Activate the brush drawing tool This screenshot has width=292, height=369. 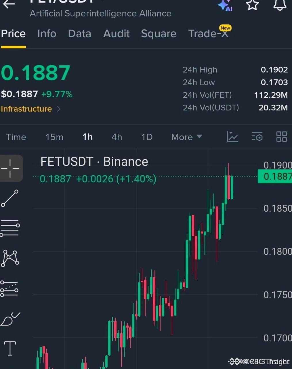point(10,319)
